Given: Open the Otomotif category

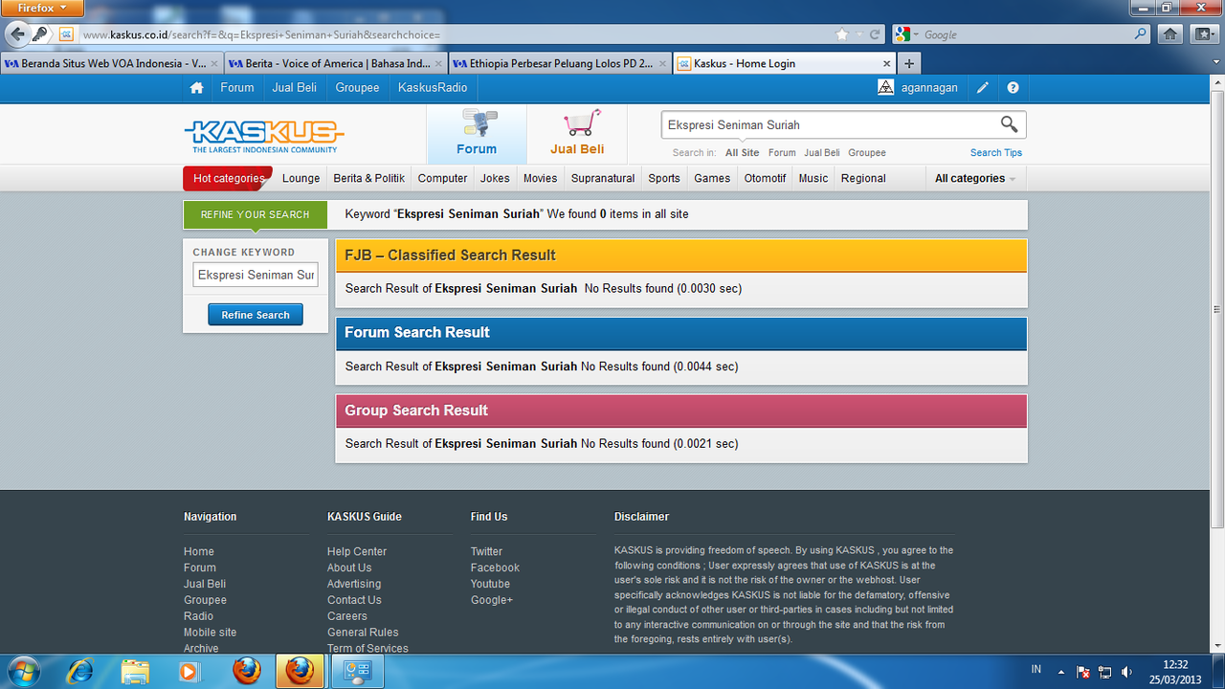Looking at the screenshot, I should pyautogui.click(x=766, y=178).
